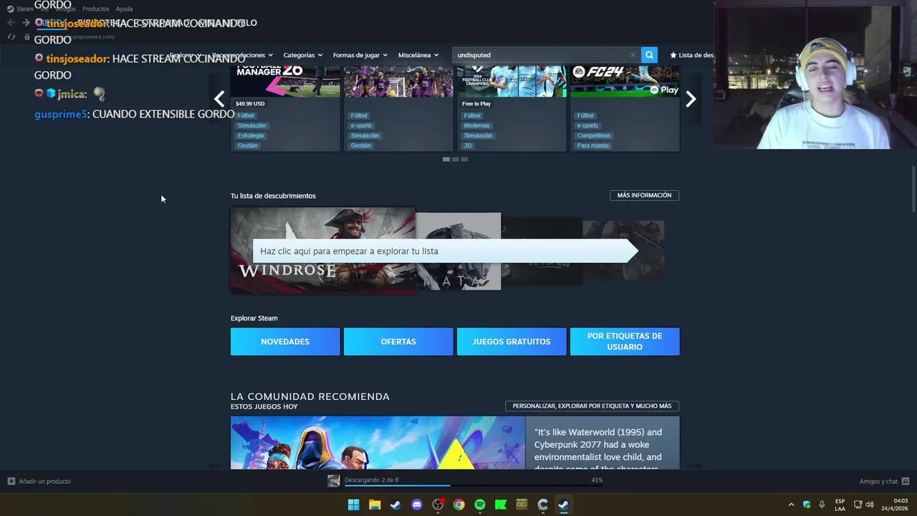Screen dimensions: 917x516
Task: Open the Football Manager 26 card image
Action: 285,82
